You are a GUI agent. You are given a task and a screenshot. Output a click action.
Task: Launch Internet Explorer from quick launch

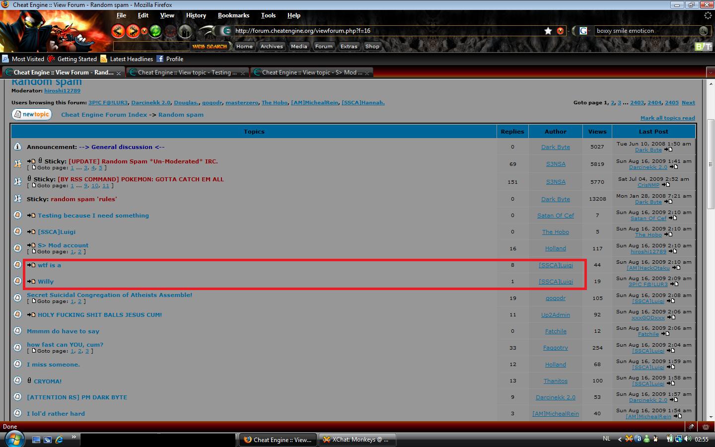coord(59,440)
